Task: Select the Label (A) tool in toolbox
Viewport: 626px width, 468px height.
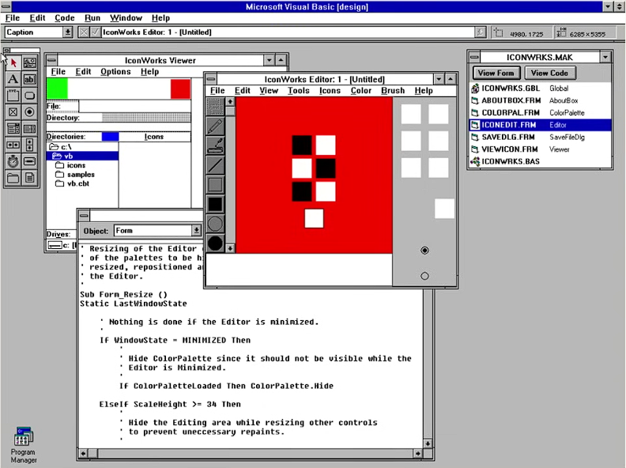Action: [x=13, y=79]
